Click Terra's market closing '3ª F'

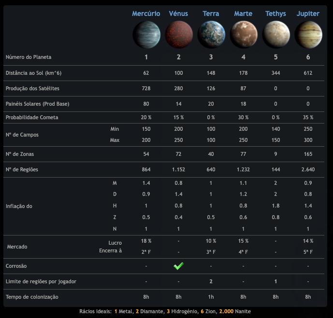tap(211, 252)
